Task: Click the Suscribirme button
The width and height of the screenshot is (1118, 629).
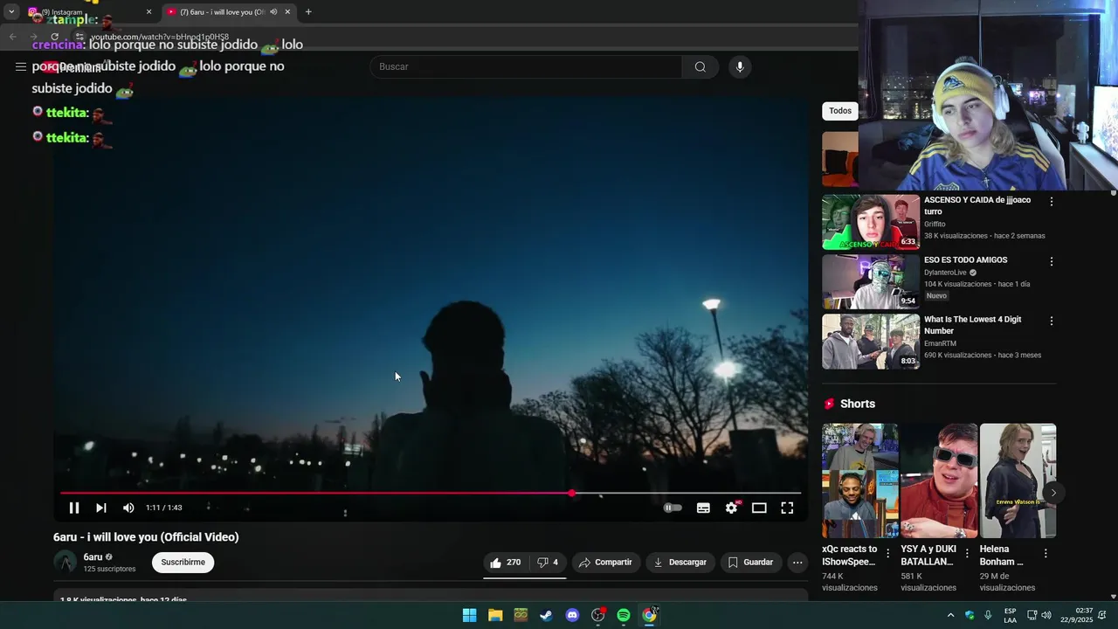Action: pos(183,563)
